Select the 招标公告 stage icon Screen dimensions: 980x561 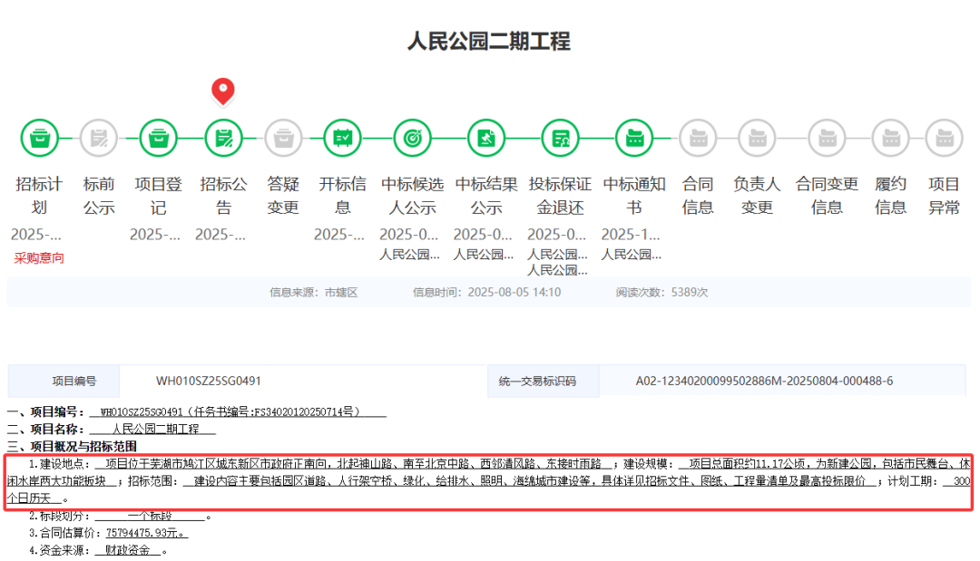point(224,138)
